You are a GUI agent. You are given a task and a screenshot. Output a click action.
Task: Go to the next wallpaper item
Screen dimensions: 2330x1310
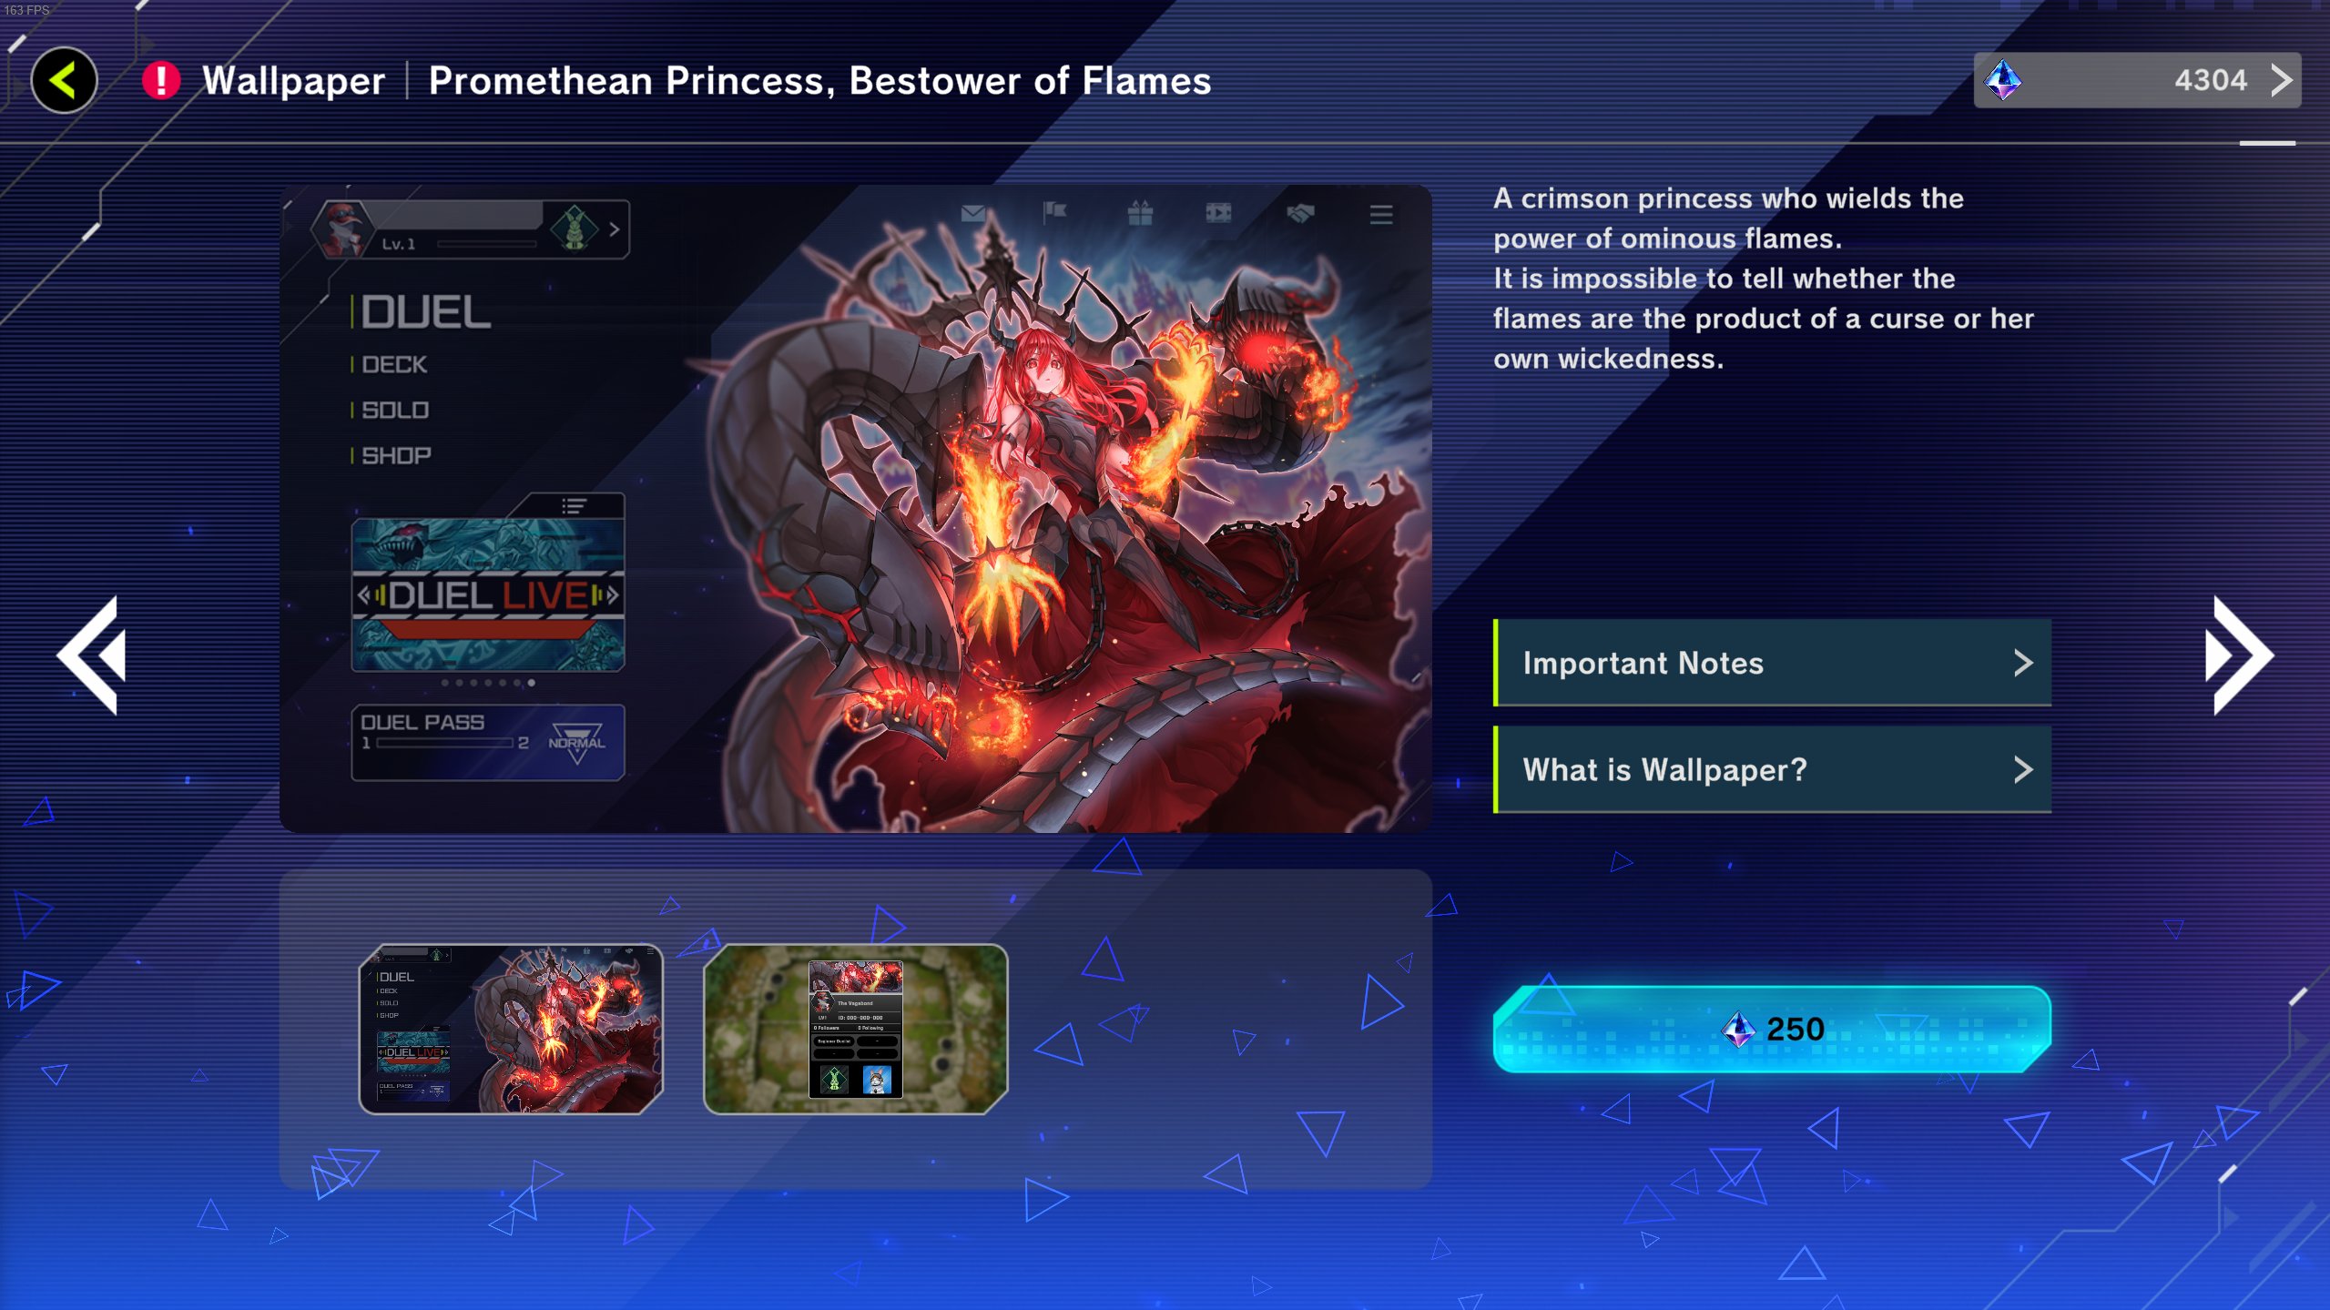[x=2238, y=655]
